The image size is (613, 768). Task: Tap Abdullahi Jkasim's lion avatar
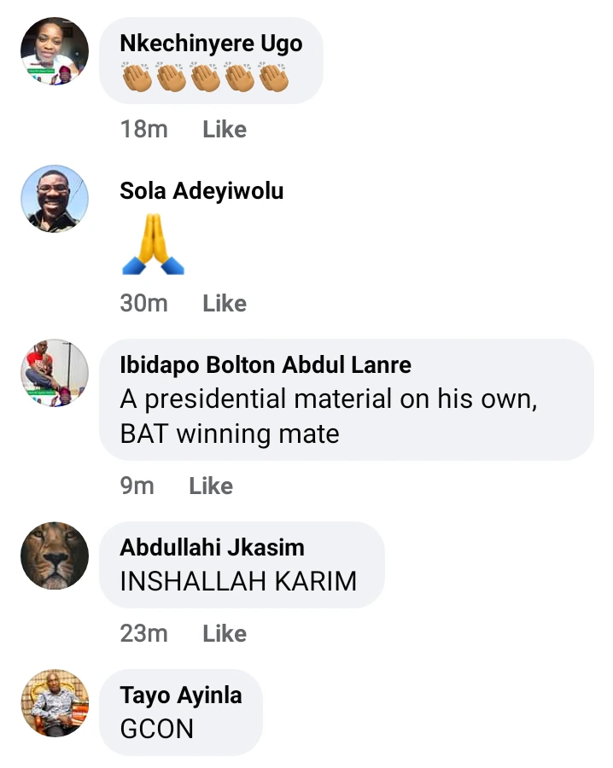click(x=55, y=556)
